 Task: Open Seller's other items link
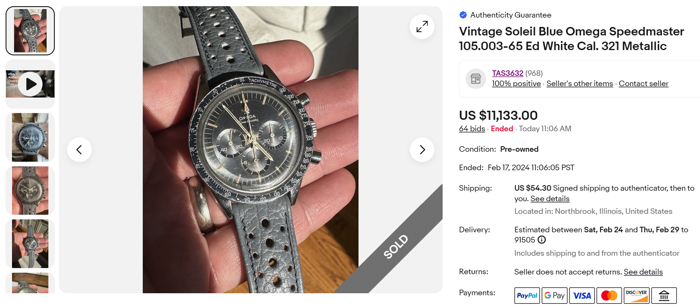(x=580, y=83)
